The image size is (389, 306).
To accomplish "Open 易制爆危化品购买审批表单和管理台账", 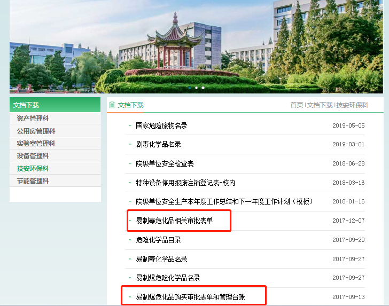I will [x=190, y=297].
